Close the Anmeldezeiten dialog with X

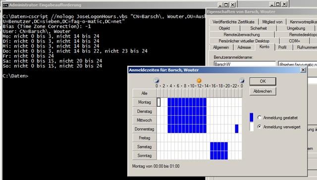click(x=303, y=70)
